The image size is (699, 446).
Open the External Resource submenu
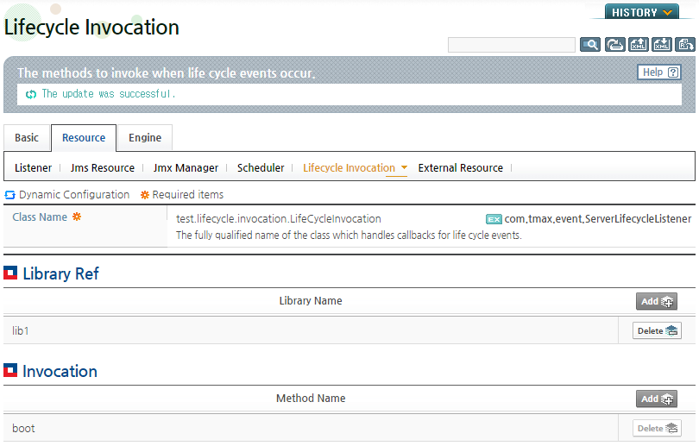coord(461,168)
